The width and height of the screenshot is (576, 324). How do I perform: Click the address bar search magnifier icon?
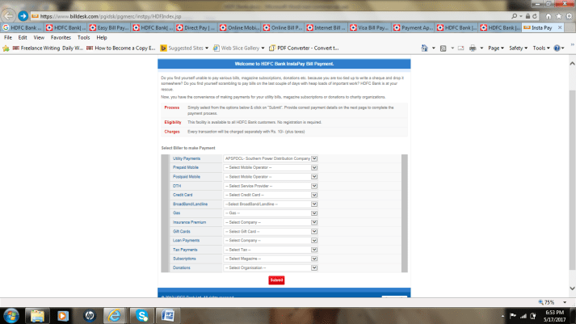pos(515,16)
